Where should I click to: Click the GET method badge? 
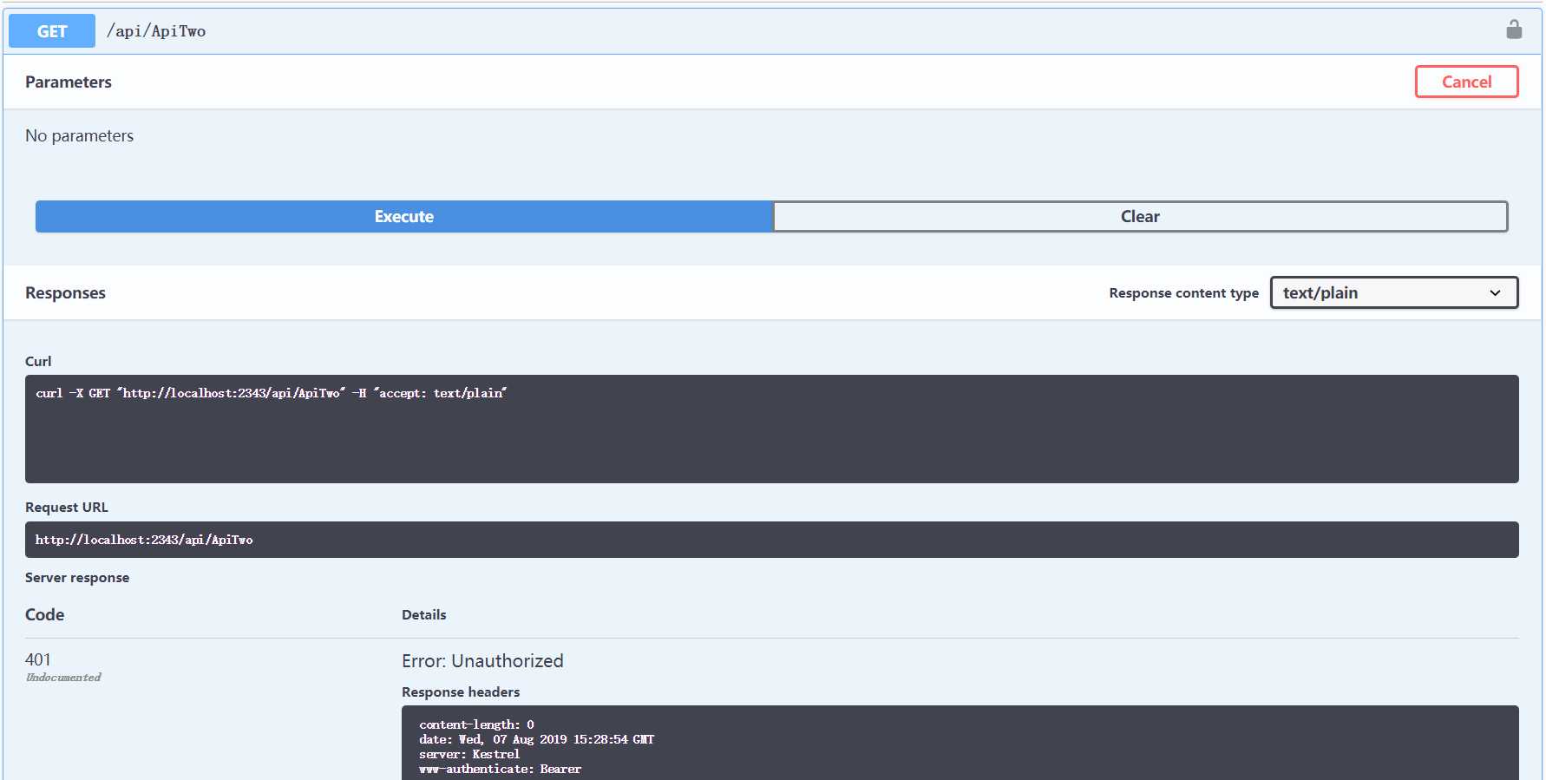52,31
